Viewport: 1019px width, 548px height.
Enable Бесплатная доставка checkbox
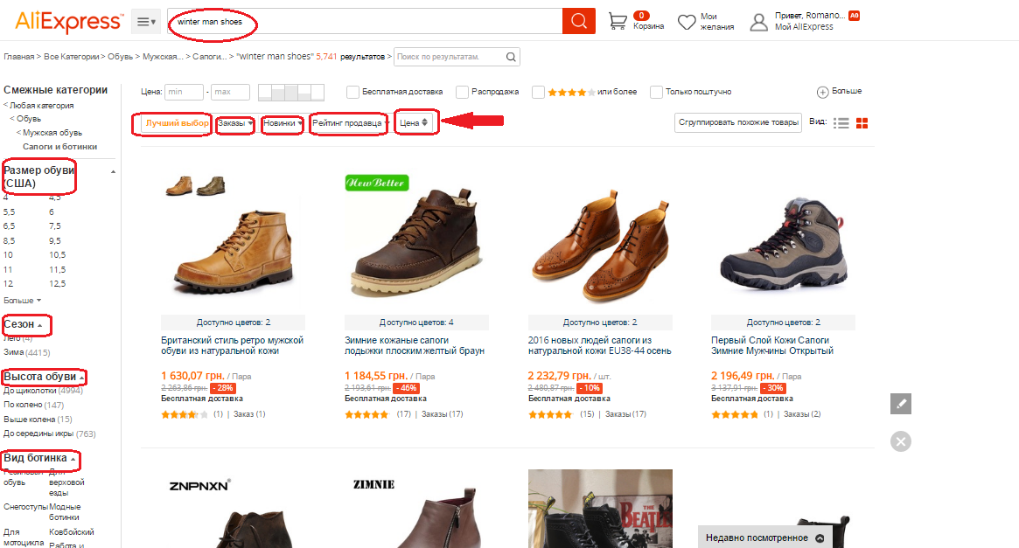[x=352, y=92]
